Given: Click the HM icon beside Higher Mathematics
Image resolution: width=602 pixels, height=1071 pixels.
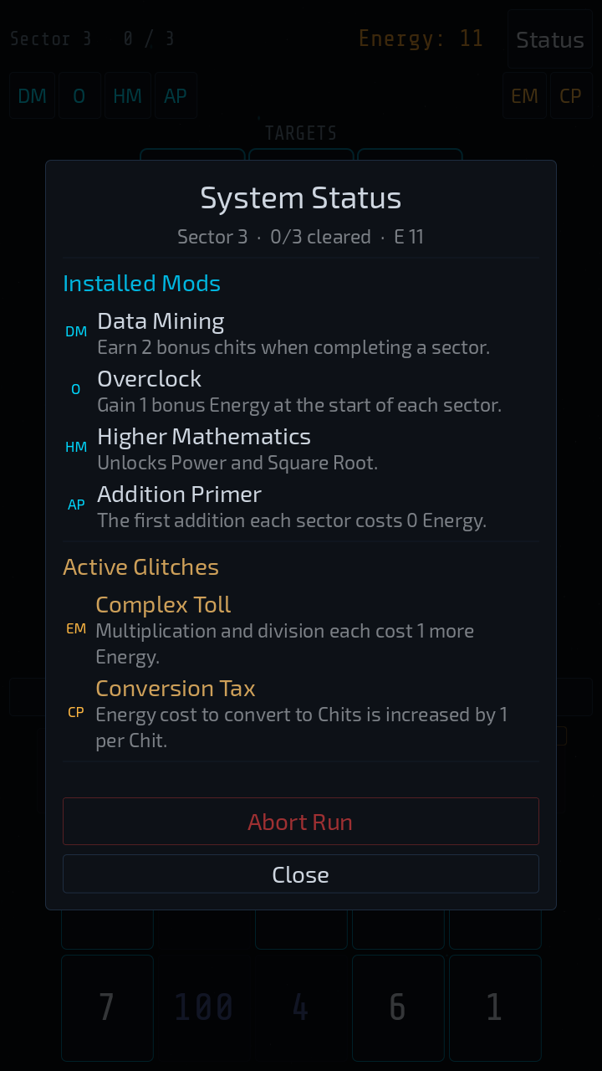Looking at the screenshot, I should (76, 447).
